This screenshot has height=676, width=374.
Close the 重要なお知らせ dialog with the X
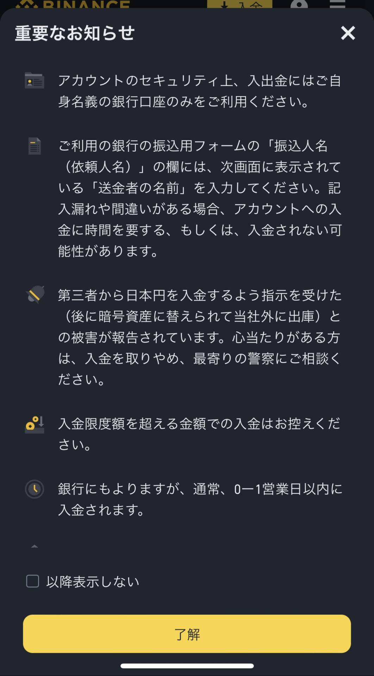348,33
